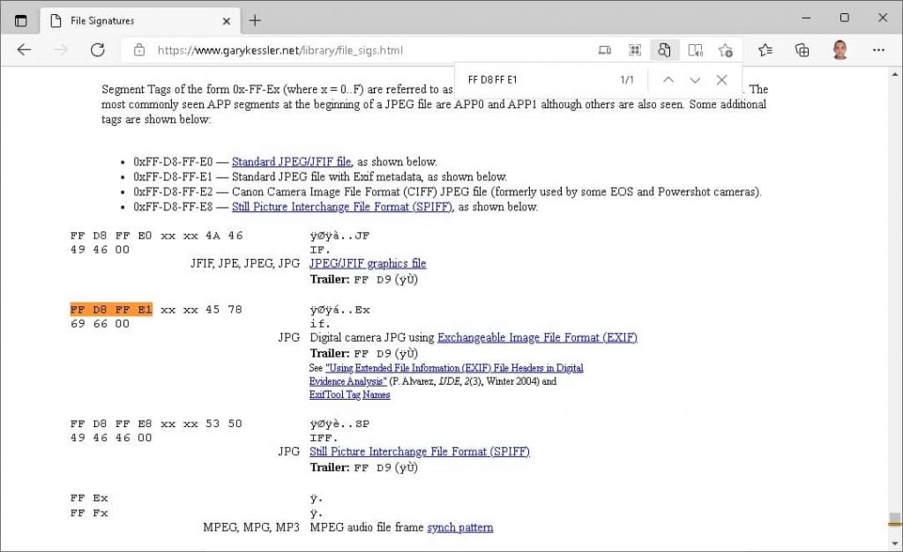903x552 pixels.
Task: Open the user profile avatar
Action: (x=840, y=50)
